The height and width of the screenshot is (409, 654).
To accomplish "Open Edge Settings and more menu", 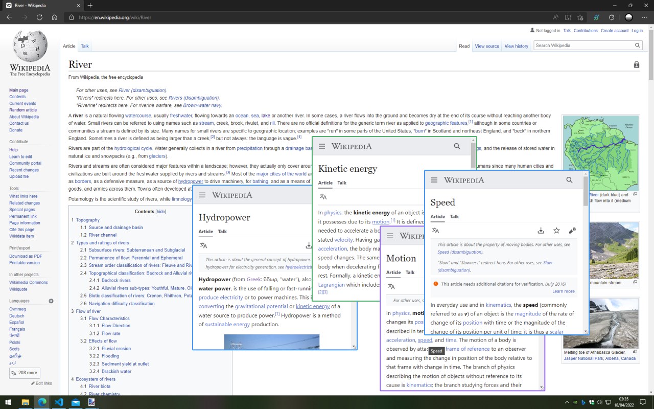I will coord(644,17).
